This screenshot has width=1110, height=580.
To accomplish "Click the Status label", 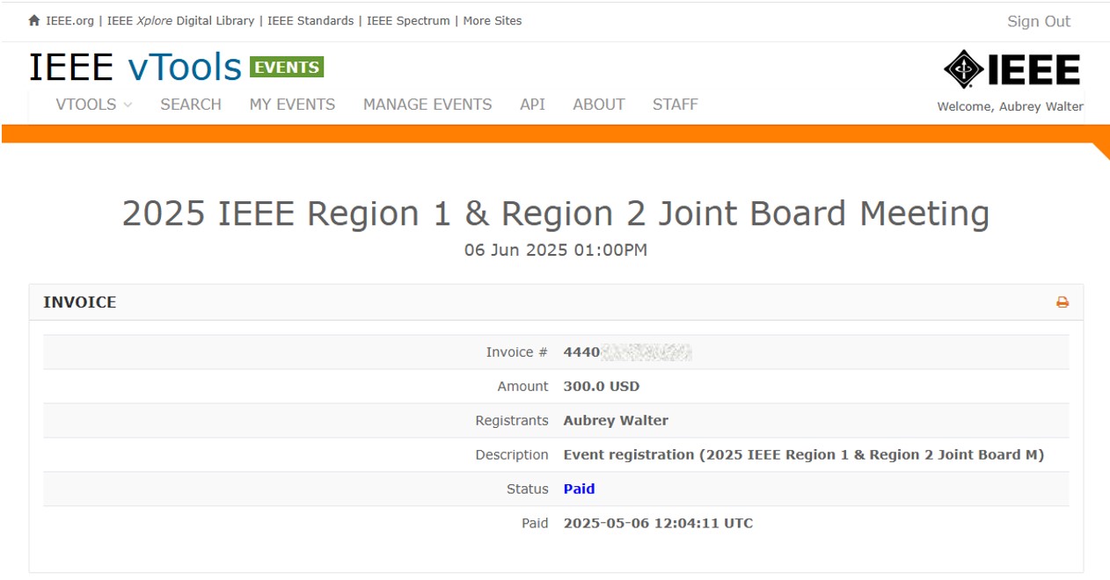I will click(528, 489).
